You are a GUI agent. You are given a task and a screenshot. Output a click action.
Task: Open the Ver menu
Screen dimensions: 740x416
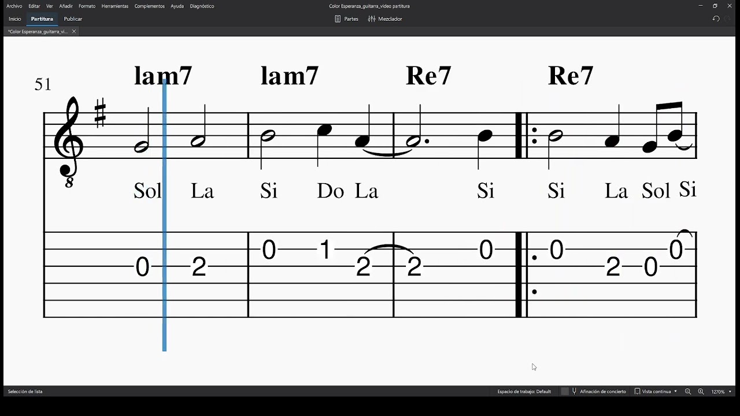coord(50,6)
